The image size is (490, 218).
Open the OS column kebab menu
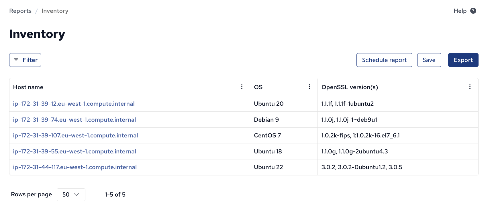(x=309, y=87)
